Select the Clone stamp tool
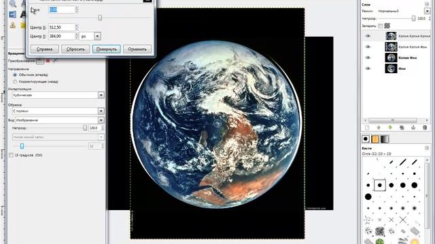The height and width of the screenshot is (244, 435). tap(13, 25)
